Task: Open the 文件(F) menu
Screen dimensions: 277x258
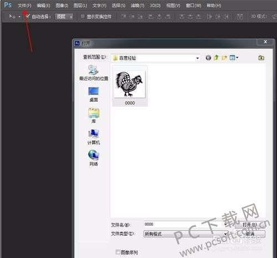Action: 24,6
